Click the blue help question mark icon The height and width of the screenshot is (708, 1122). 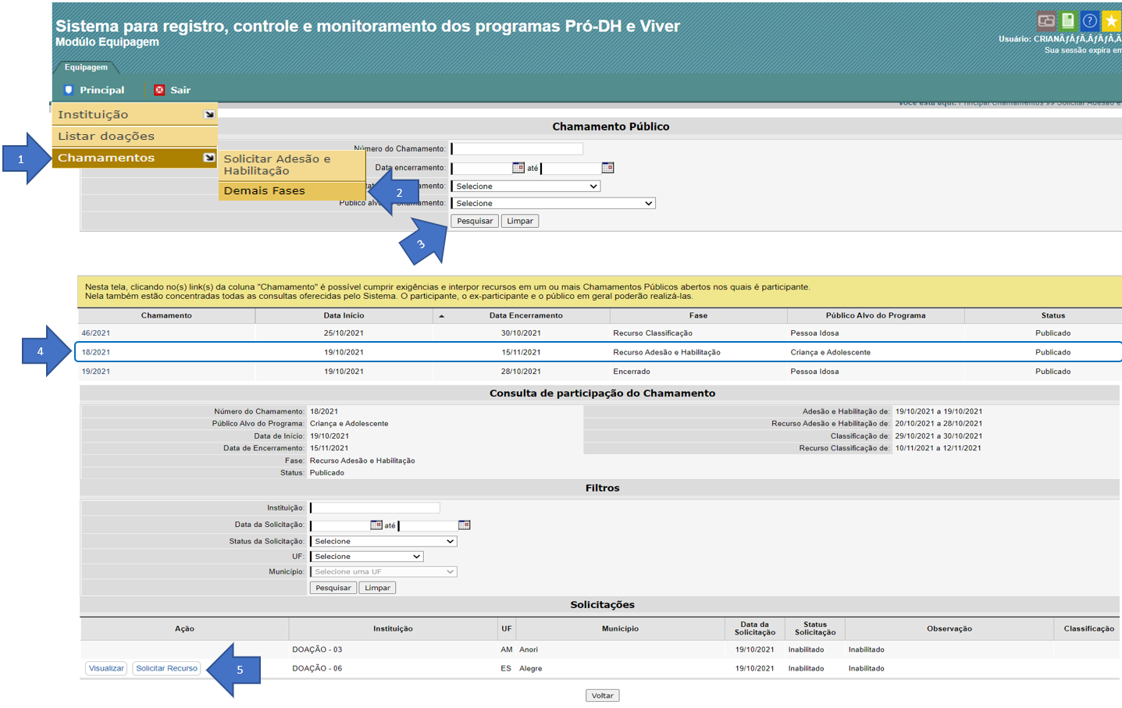1089,21
